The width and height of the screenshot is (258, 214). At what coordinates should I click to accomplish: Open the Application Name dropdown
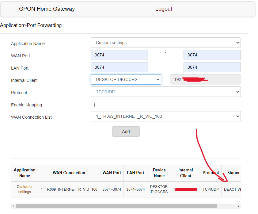tap(165, 43)
